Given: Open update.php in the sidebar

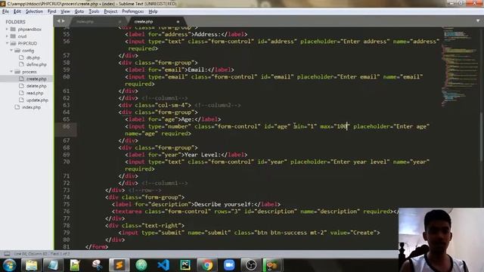Looking at the screenshot, I should coord(37,100).
